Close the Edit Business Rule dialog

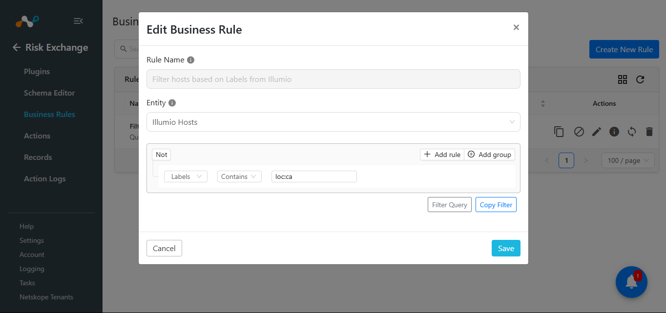pyautogui.click(x=516, y=27)
